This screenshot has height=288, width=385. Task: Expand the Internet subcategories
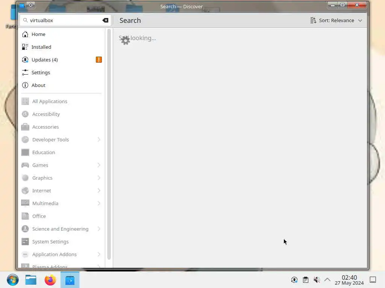tap(99, 190)
